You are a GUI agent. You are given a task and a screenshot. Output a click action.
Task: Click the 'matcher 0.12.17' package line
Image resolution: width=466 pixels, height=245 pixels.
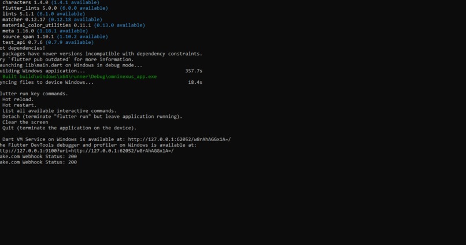(52, 20)
